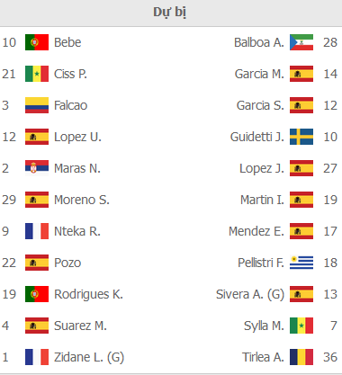Image resolution: width=342 pixels, height=375 pixels.
Task: Click the Serbia flag next to Maras N.
Action: pos(37,168)
